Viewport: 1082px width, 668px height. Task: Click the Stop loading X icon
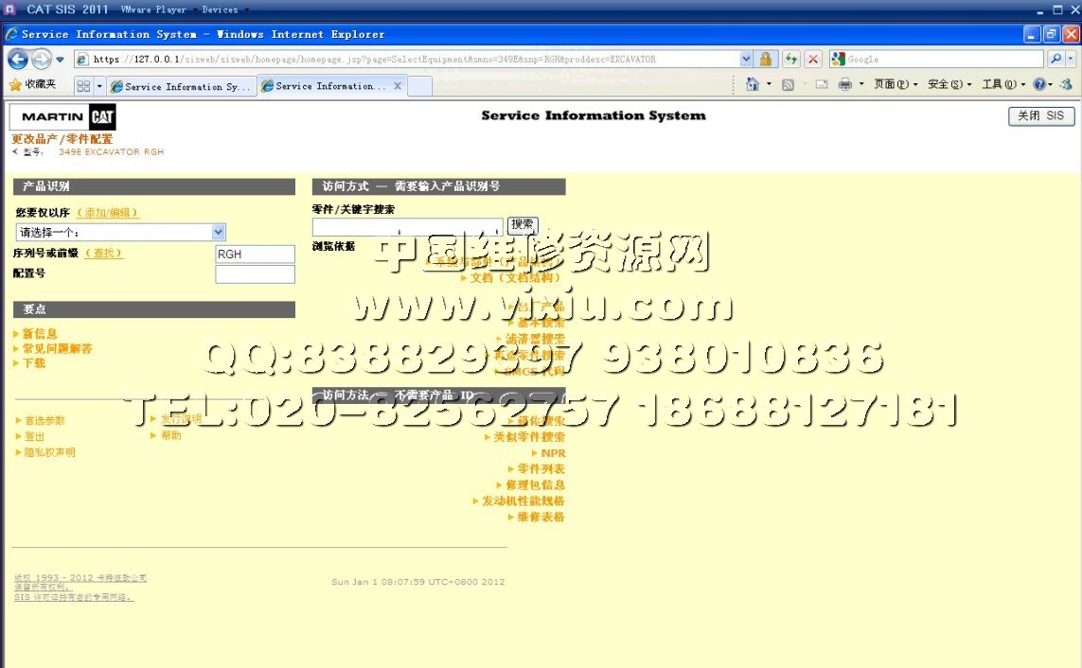pos(812,59)
